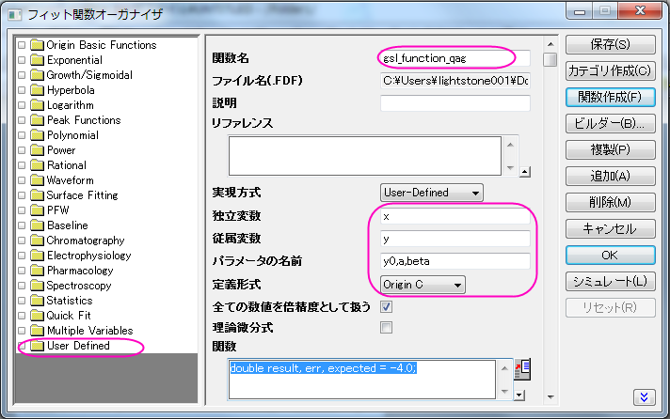Click the Chromatography folder icon
Image resolution: width=670 pixels, height=419 pixels.
(38, 241)
